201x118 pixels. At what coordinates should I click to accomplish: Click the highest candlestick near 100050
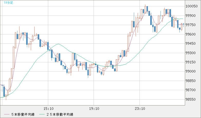[x=145, y=10]
